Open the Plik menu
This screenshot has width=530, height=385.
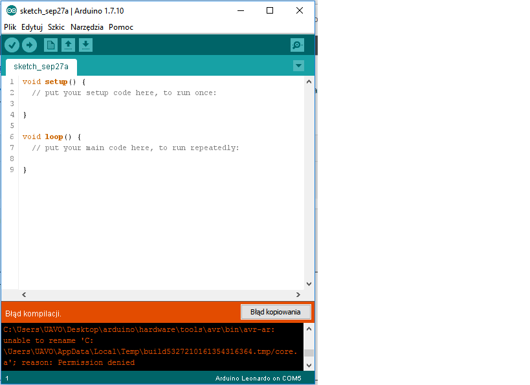point(10,27)
